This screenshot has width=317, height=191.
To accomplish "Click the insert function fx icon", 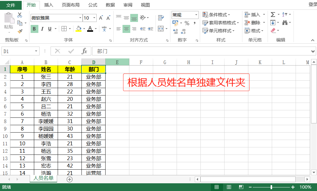I will [x=84, y=51].
